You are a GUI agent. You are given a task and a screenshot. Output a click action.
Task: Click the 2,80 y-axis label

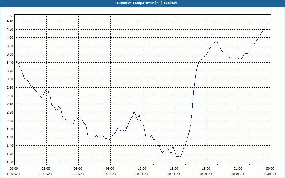(10, 88)
